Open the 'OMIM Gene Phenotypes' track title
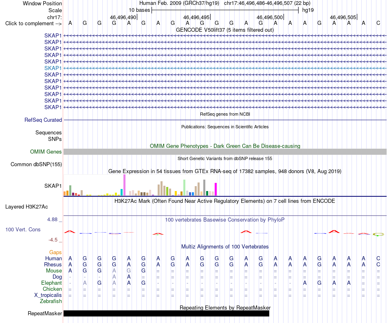387x323 pixels. (225, 146)
